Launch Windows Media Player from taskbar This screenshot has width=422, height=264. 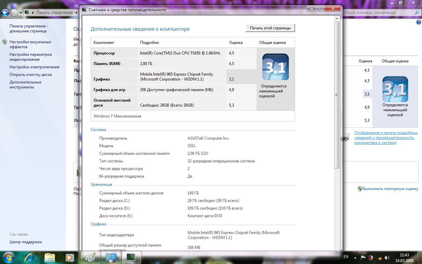69,257
